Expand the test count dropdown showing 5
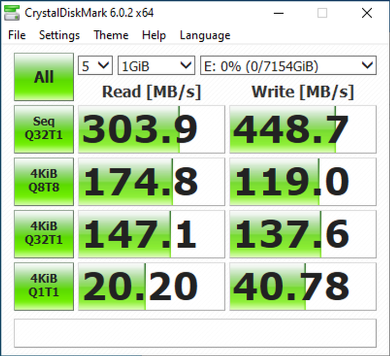This screenshot has width=390, height=356. [x=95, y=66]
